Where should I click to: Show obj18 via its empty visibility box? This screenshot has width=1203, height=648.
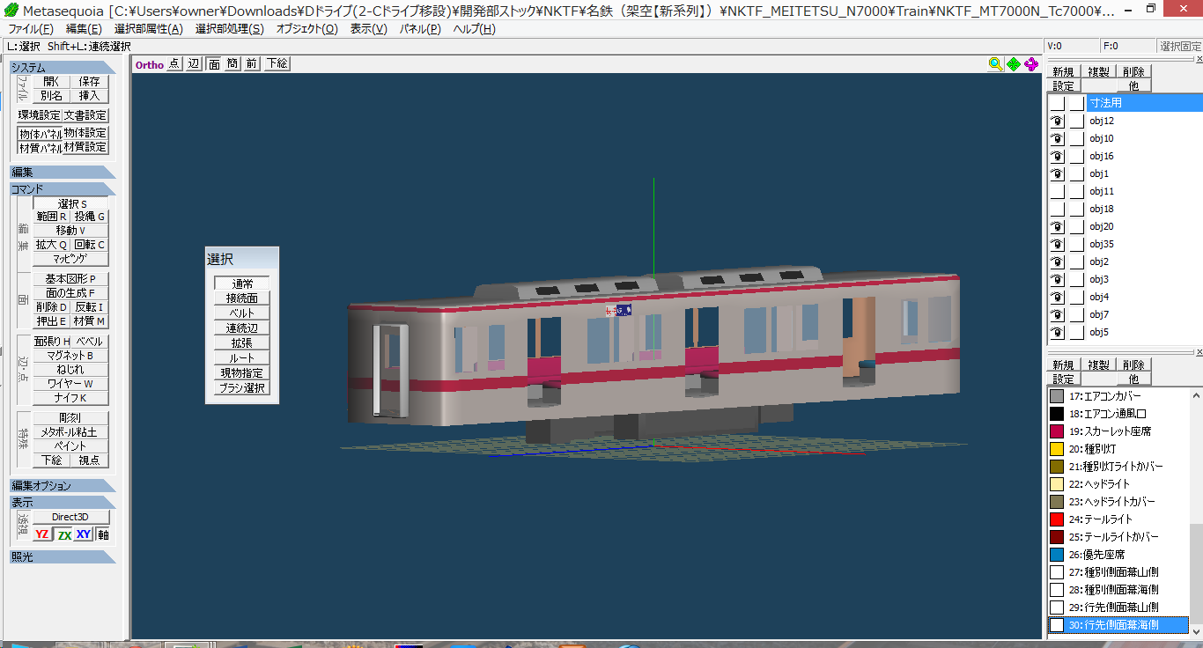[x=1058, y=209]
